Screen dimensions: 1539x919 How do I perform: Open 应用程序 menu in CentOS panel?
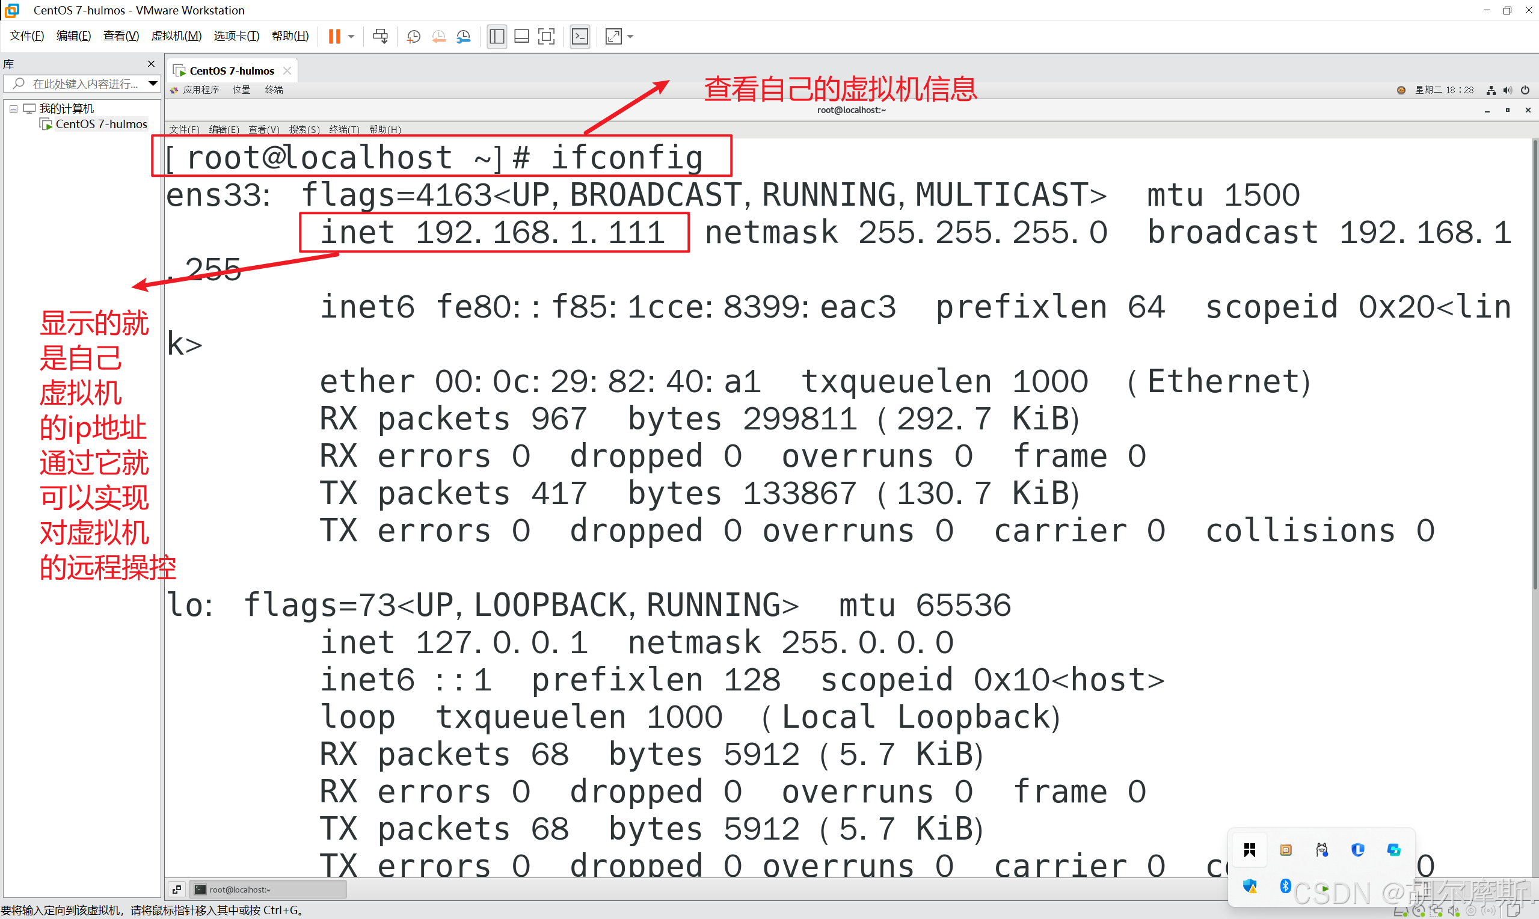tap(201, 90)
